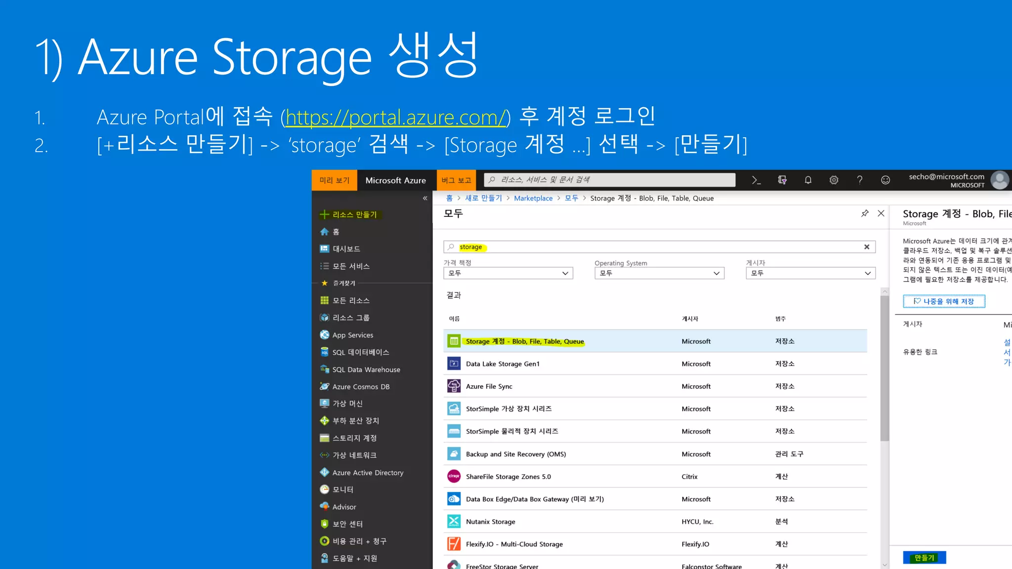Go to Marketplace breadcrumb

pos(533,198)
